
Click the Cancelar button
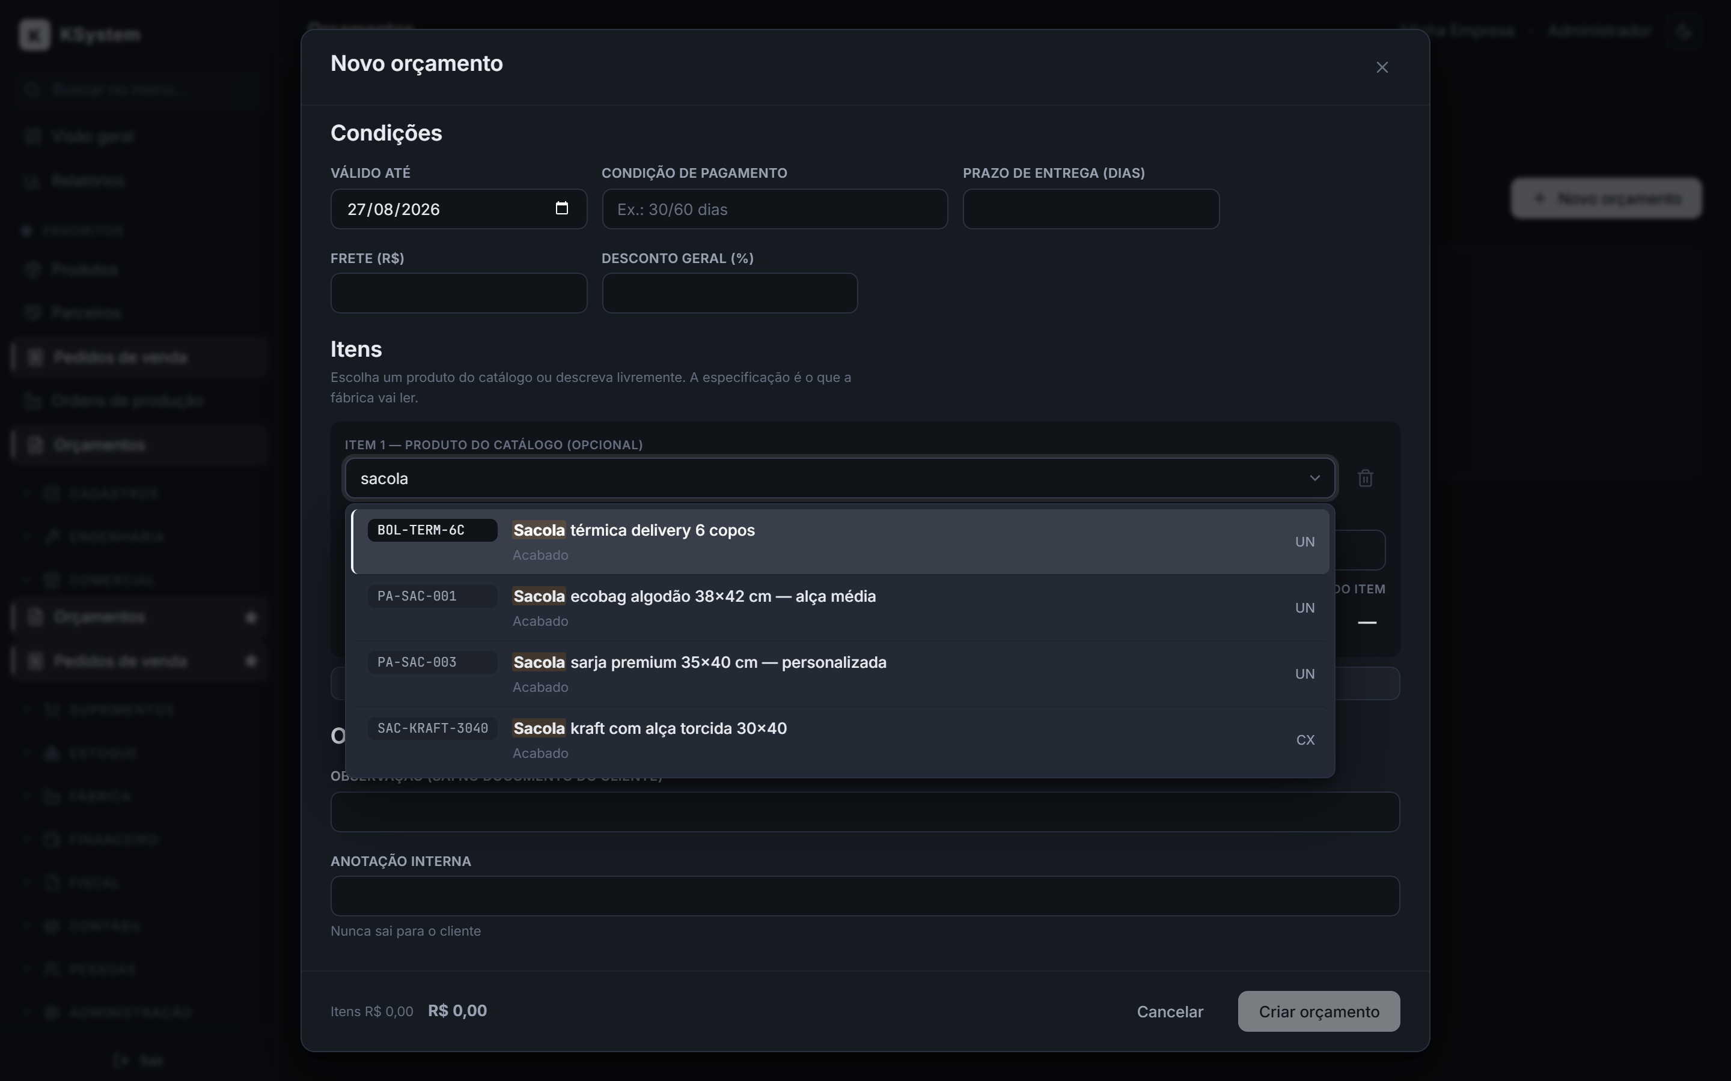click(x=1170, y=1011)
